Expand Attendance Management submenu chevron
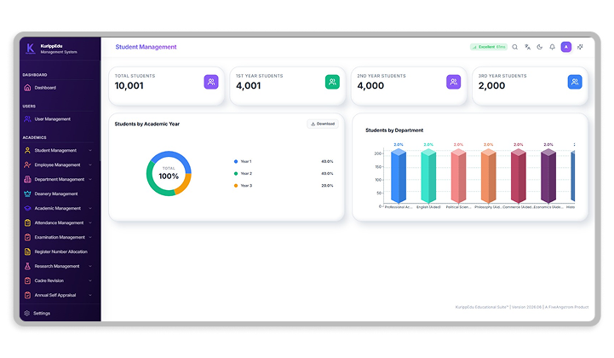The image size is (614, 358). (90, 222)
